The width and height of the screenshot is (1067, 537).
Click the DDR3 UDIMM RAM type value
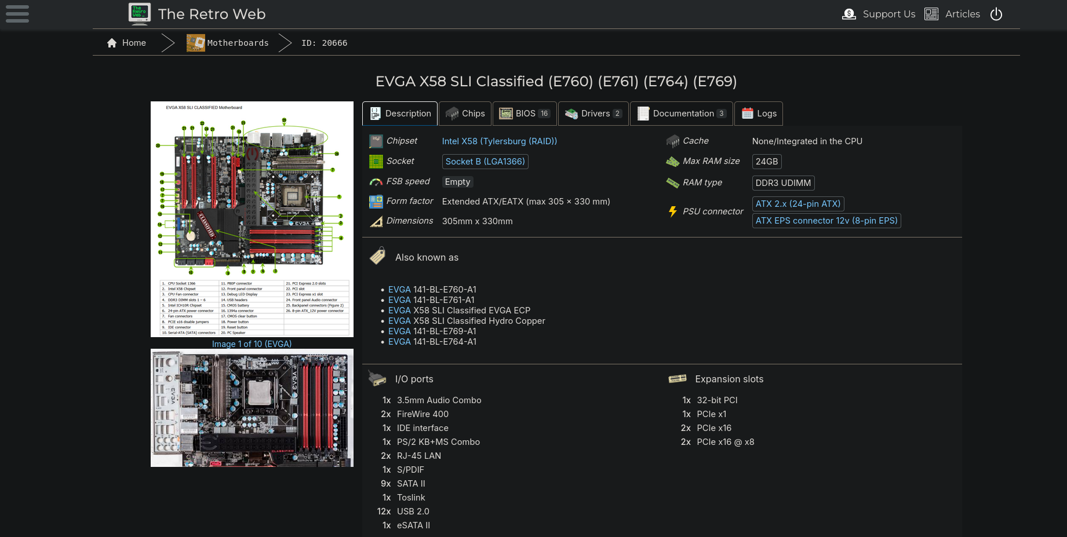pos(783,183)
